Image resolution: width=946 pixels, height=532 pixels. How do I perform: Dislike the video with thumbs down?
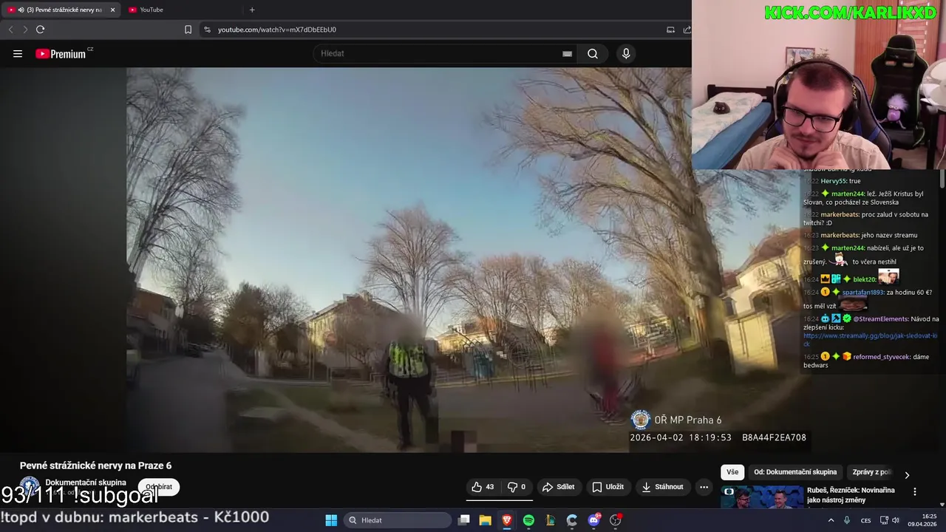click(517, 487)
